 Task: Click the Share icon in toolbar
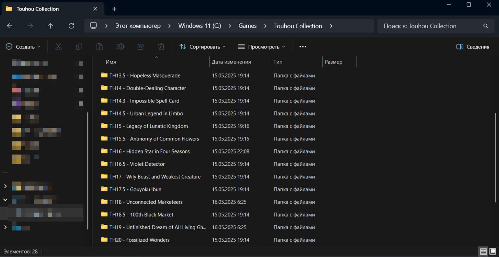point(140,47)
